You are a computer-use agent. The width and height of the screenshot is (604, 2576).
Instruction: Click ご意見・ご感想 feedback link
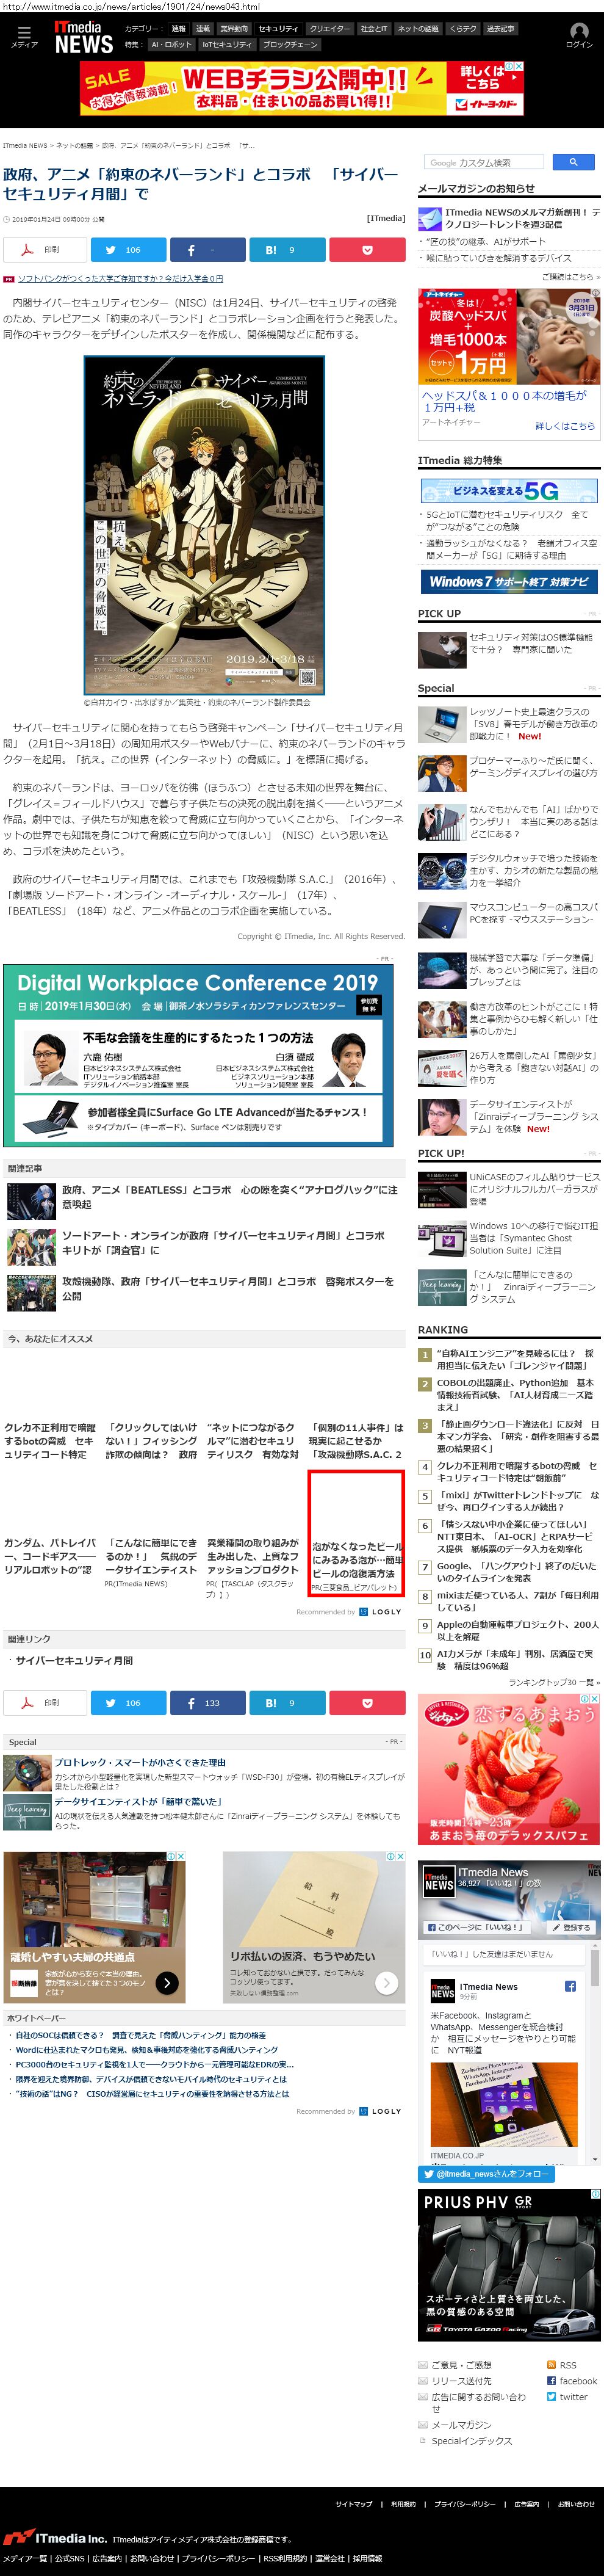(461, 2365)
